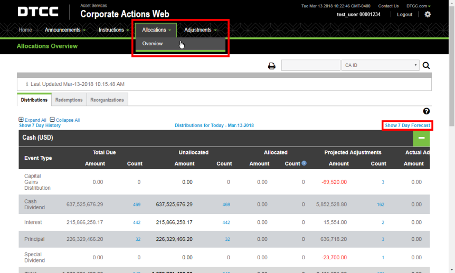
Task: Click the 636,718.20 projected adjustment amount
Action: tap(334, 239)
